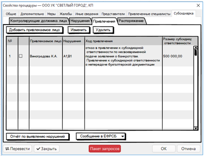Image resolution: width=204 pixels, height=156 pixels.
Task: Click the Ход привлечения column header
Action: point(123,41)
